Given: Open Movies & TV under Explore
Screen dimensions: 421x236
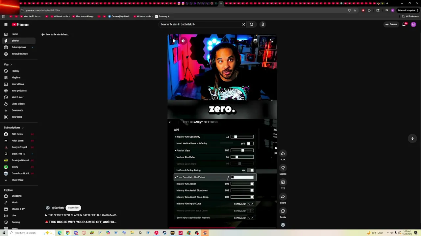Looking at the screenshot, I should pyautogui.click(x=18, y=209).
